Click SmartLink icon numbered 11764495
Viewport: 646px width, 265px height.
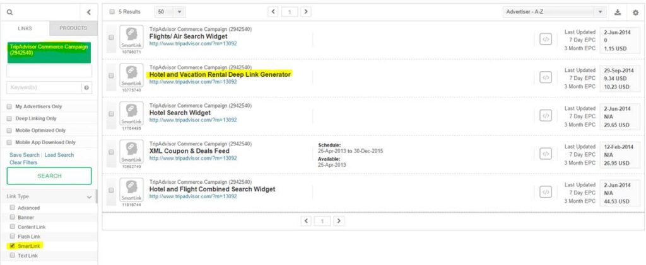click(x=131, y=114)
